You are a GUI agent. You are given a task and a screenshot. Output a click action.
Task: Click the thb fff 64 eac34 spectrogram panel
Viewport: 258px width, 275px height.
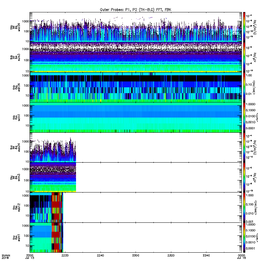click(x=136, y=27)
